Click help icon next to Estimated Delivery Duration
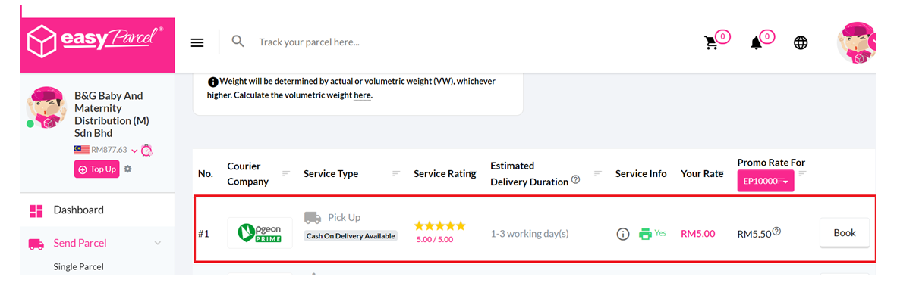 click(x=575, y=179)
